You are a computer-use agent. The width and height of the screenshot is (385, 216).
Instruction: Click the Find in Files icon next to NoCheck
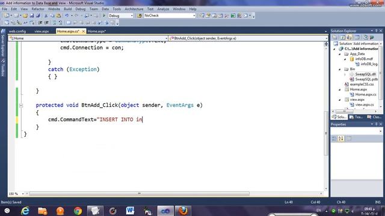[140, 16]
